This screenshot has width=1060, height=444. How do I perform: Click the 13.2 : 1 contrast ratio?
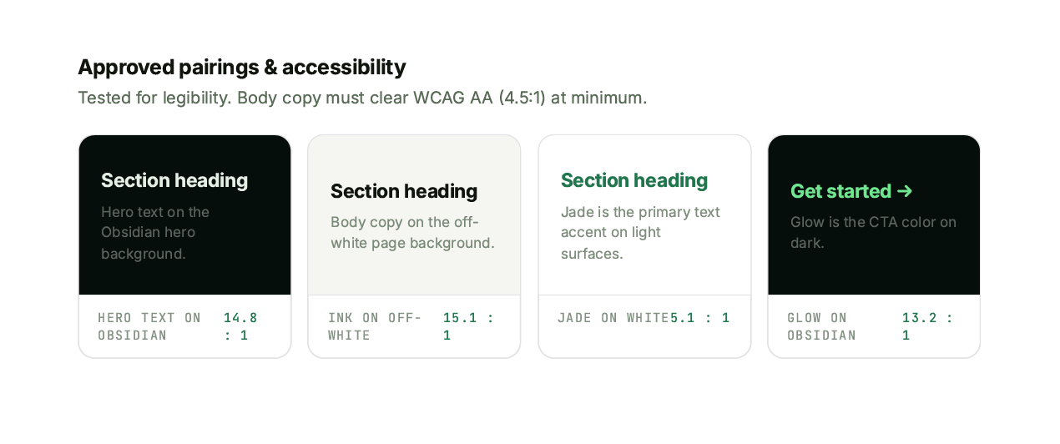(928, 326)
